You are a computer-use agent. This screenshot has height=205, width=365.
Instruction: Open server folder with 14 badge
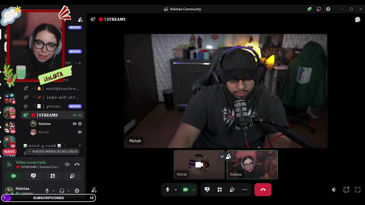pos(9,142)
